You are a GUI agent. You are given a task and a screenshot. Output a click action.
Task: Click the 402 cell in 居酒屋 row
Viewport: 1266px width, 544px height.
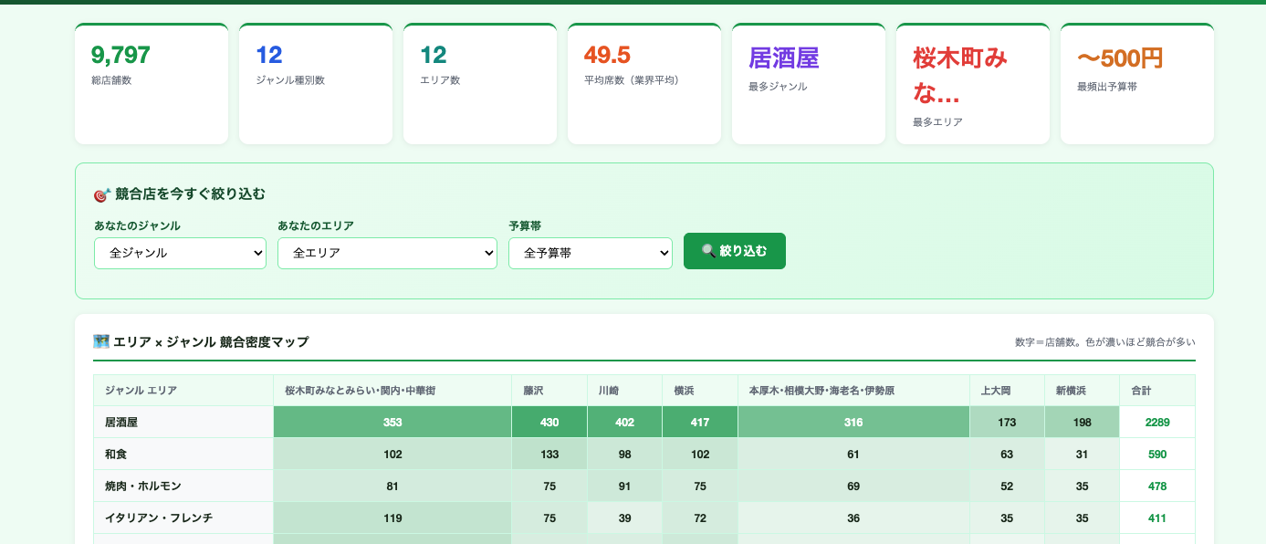624,422
